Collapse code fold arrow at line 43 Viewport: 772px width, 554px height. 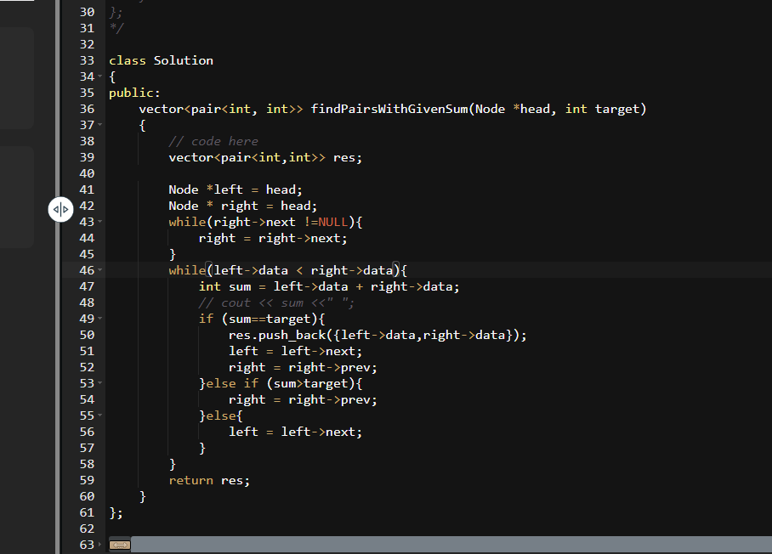(100, 222)
